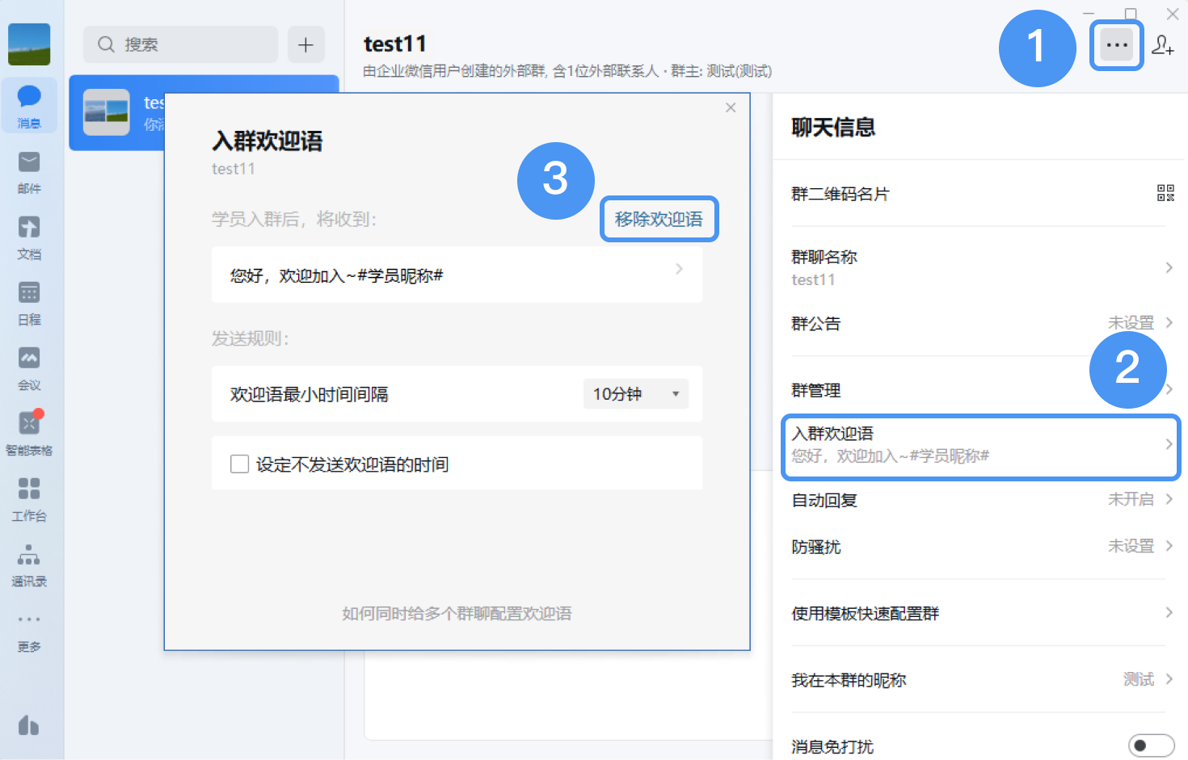The image size is (1188, 760).
Task: Open the 群公告 announcement row
Action: pyautogui.click(x=980, y=323)
